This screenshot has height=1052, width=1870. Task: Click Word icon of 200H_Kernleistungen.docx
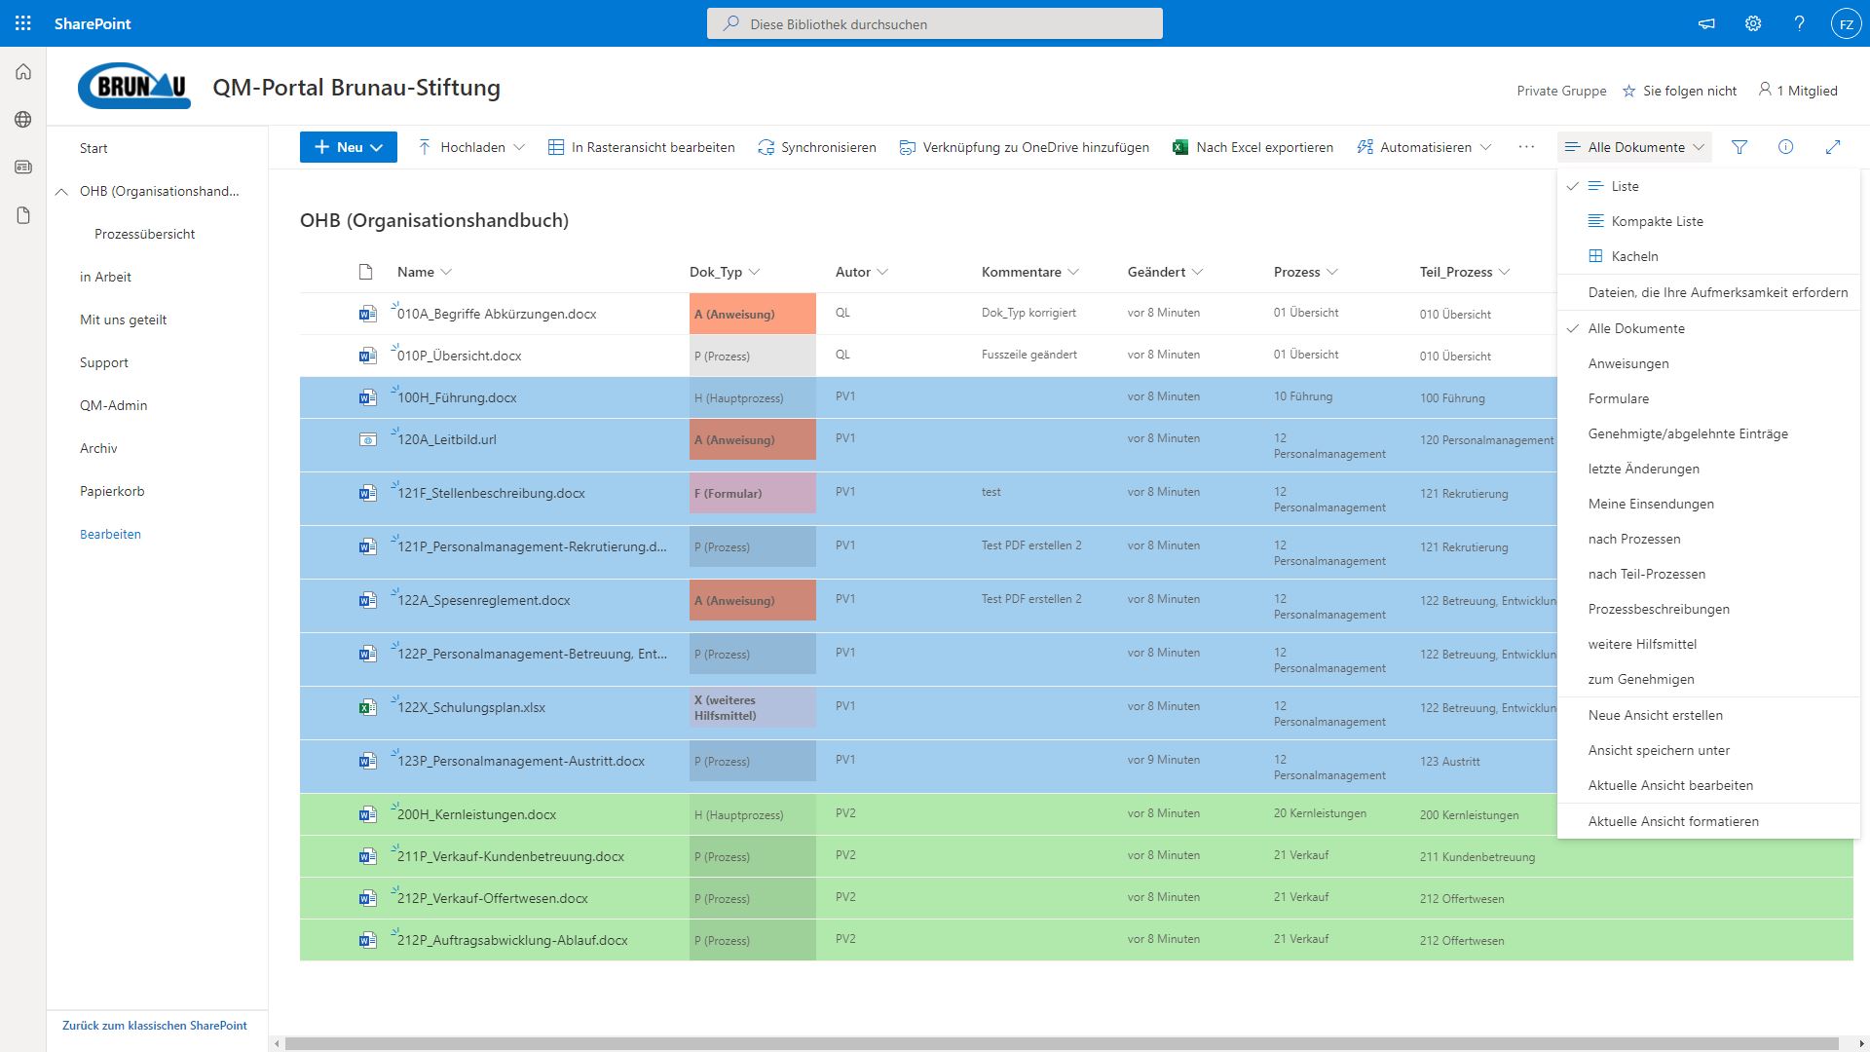[367, 814]
